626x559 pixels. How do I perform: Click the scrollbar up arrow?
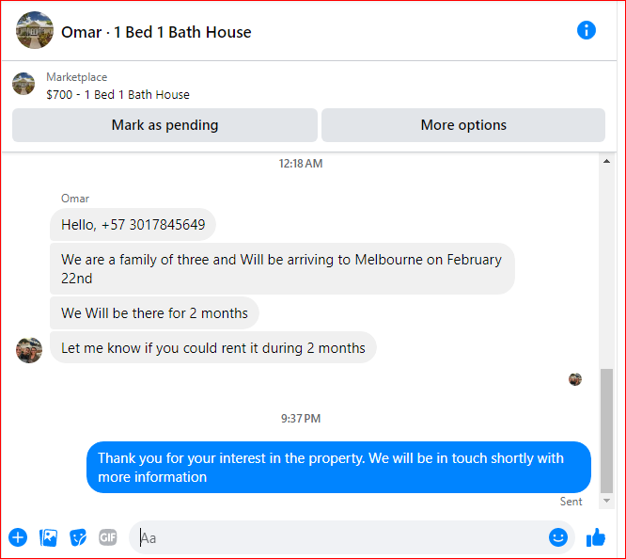606,162
